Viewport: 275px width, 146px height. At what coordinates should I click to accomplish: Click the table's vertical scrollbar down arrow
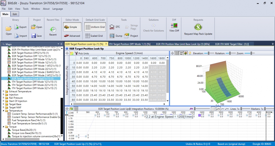pyautogui.click(x=168, y=101)
